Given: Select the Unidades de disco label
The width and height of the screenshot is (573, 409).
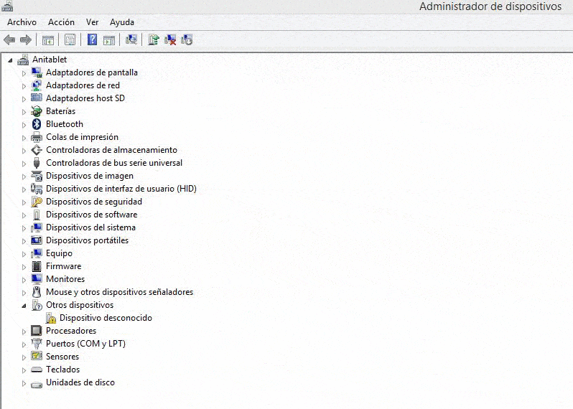Looking at the screenshot, I should click(x=80, y=382).
